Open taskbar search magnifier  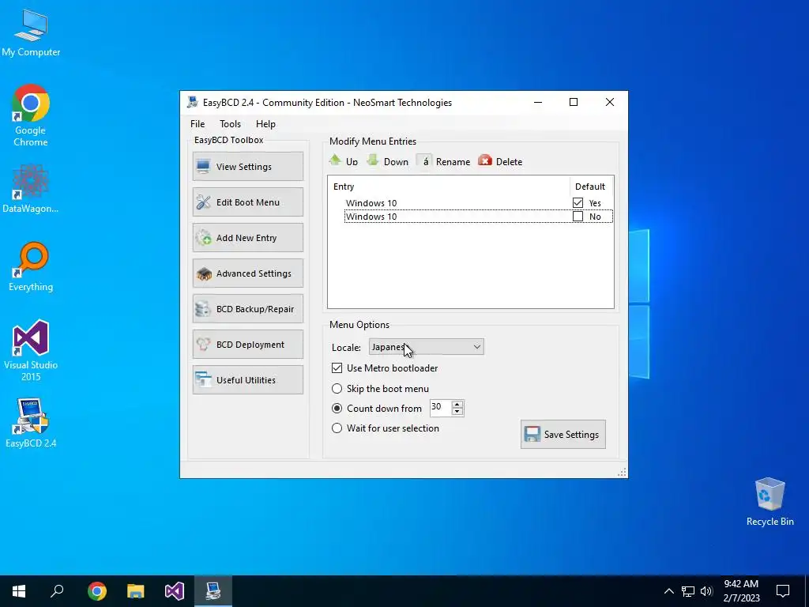(57, 591)
